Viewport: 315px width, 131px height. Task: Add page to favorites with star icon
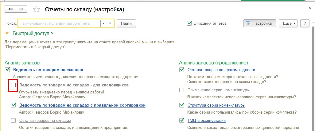coord(36,9)
